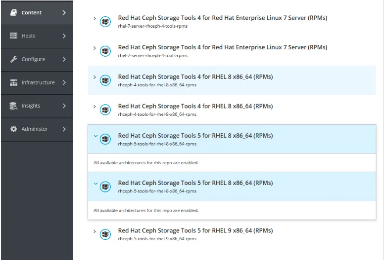Click the repository icon for Tools 5 RHEL 9

[x=105, y=234]
